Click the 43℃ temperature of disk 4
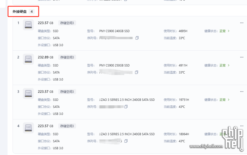The width and height of the screenshot is (247, 155). pos(182,141)
